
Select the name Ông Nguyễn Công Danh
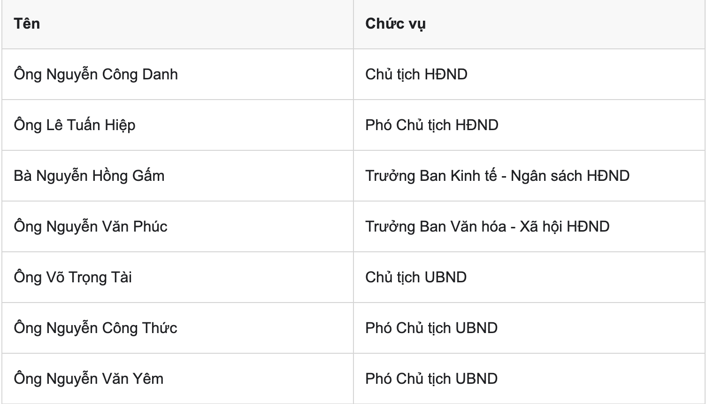click(x=96, y=75)
